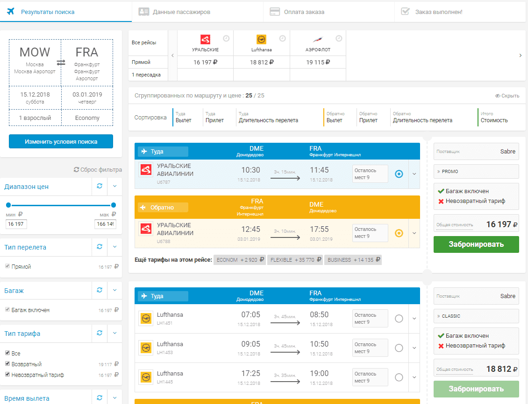Click the Lufthansa logo on flight LH1451
Viewport: 528px width, 404px height.
[146, 318]
